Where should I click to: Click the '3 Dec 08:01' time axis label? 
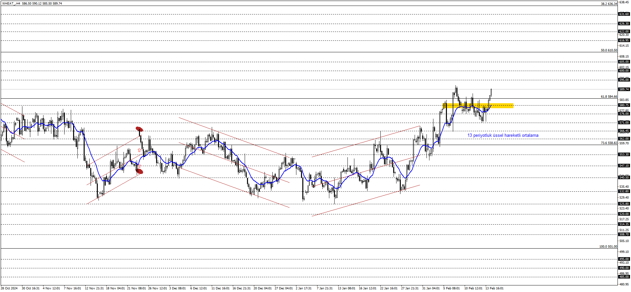point(178,288)
